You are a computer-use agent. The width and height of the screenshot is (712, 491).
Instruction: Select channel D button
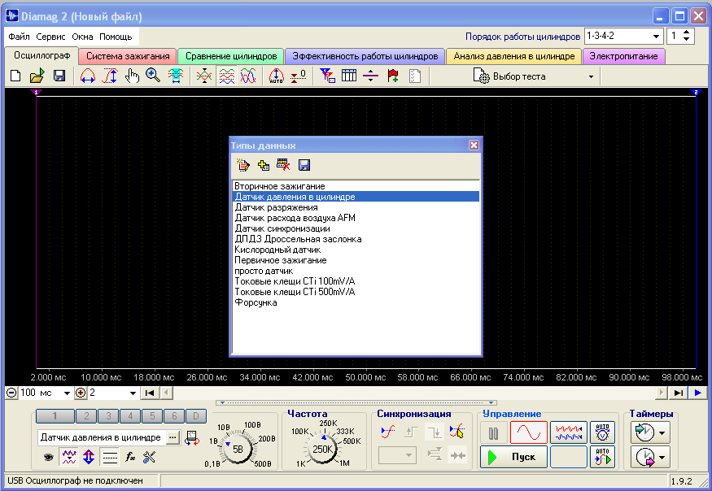click(x=196, y=416)
